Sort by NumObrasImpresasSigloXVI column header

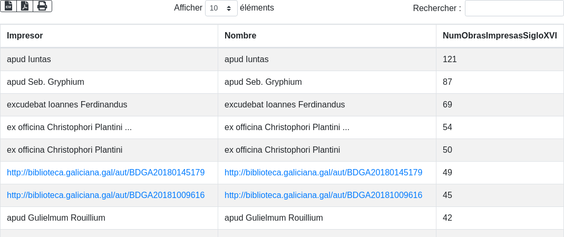point(499,36)
